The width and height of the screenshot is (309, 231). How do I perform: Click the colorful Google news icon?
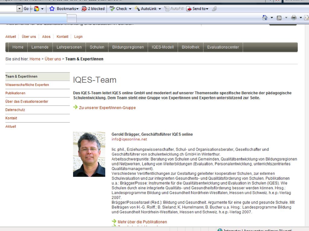[37, 9]
